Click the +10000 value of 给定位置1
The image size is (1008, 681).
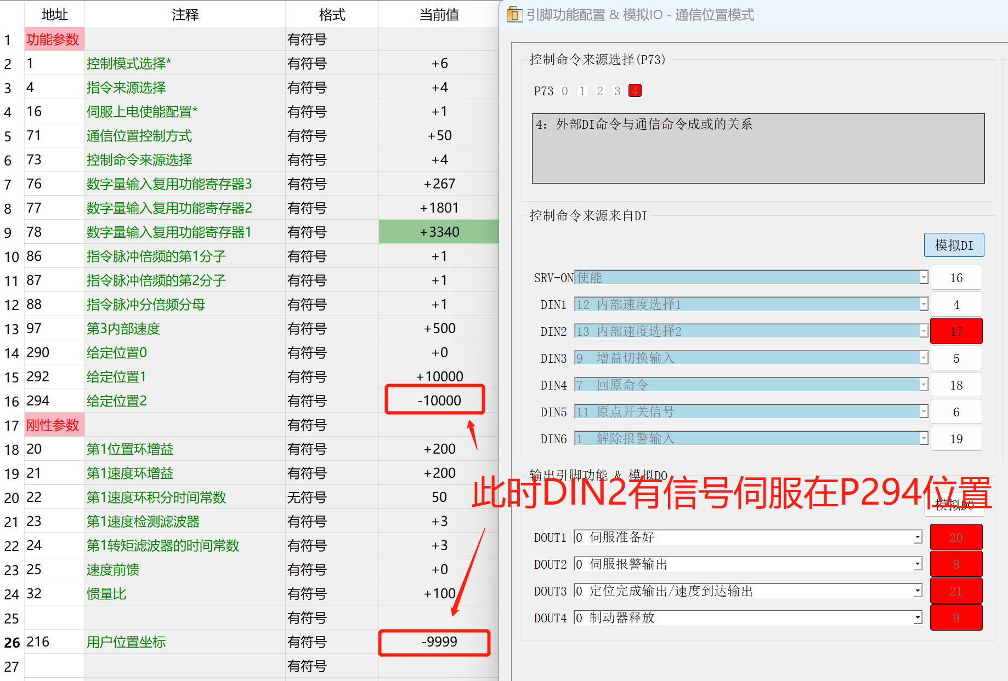(x=439, y=377)
